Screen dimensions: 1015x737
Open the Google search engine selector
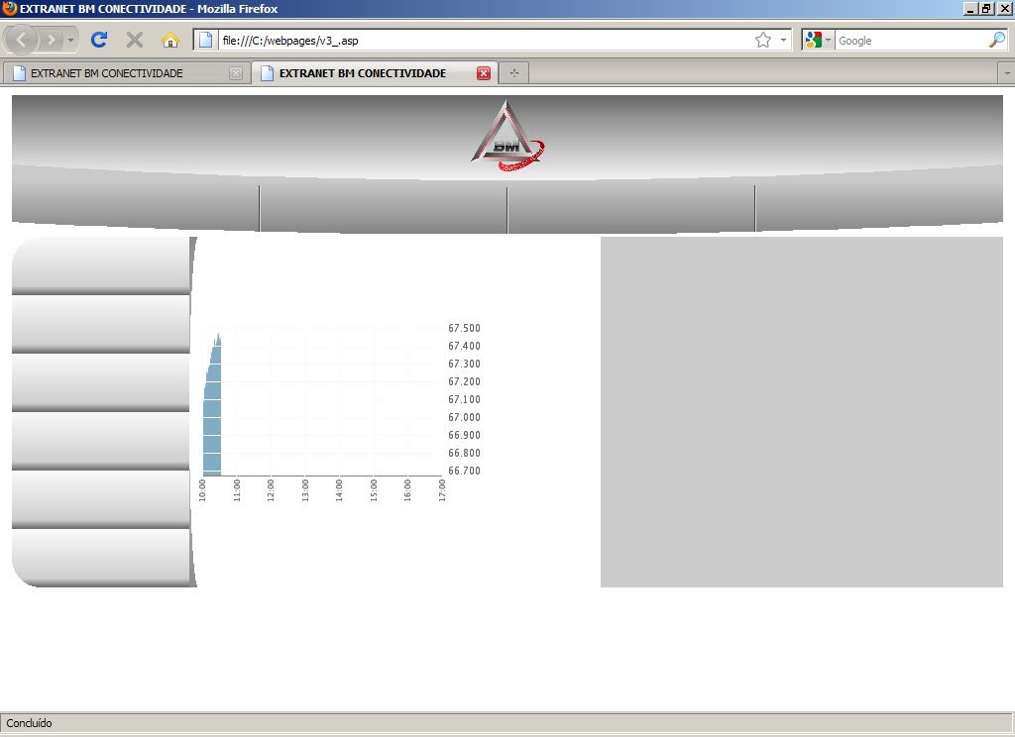818,40
